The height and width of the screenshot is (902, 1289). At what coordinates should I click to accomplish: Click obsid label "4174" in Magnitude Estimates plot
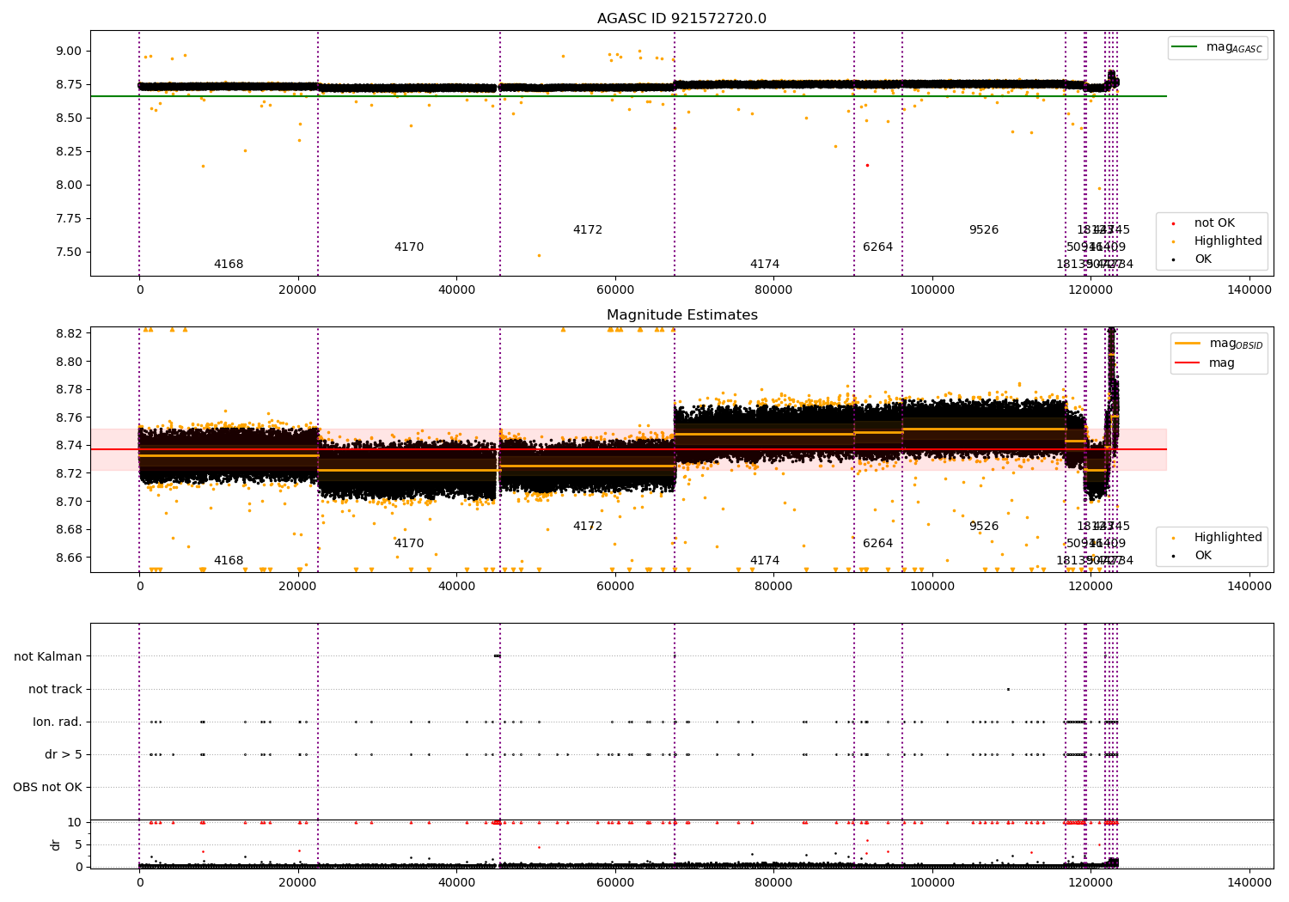(765, 561)
